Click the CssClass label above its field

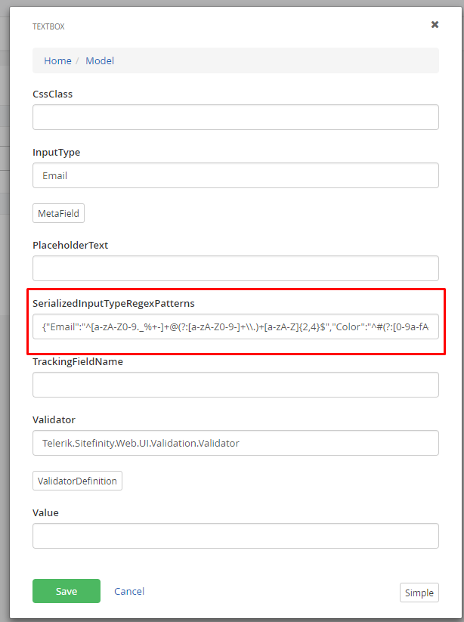pos(52,94)
